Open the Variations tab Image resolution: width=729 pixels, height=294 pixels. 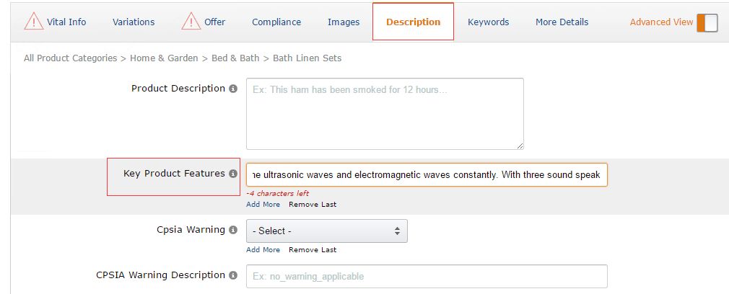(x=134, y=22)
